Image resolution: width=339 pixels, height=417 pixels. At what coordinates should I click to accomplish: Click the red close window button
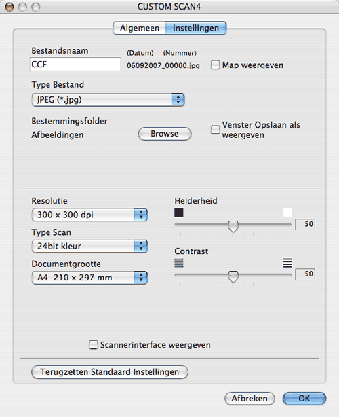pyautogui.click(x=9, y=7)
